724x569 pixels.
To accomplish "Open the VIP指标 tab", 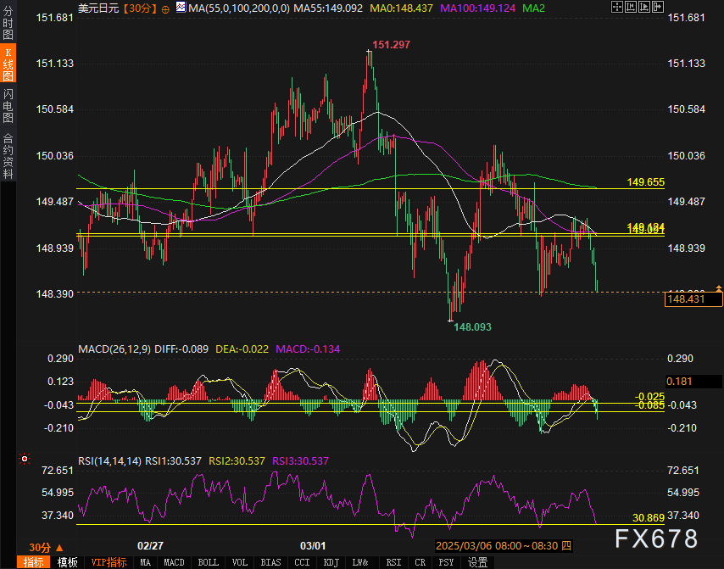I will (109, 562).
